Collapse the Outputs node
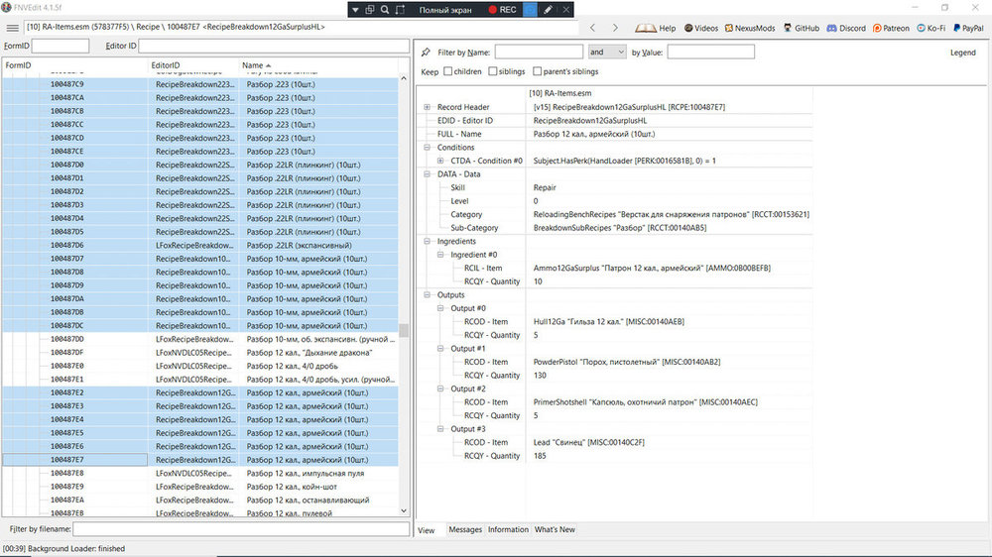Viewport: 992px width, 557px height. 427,294
